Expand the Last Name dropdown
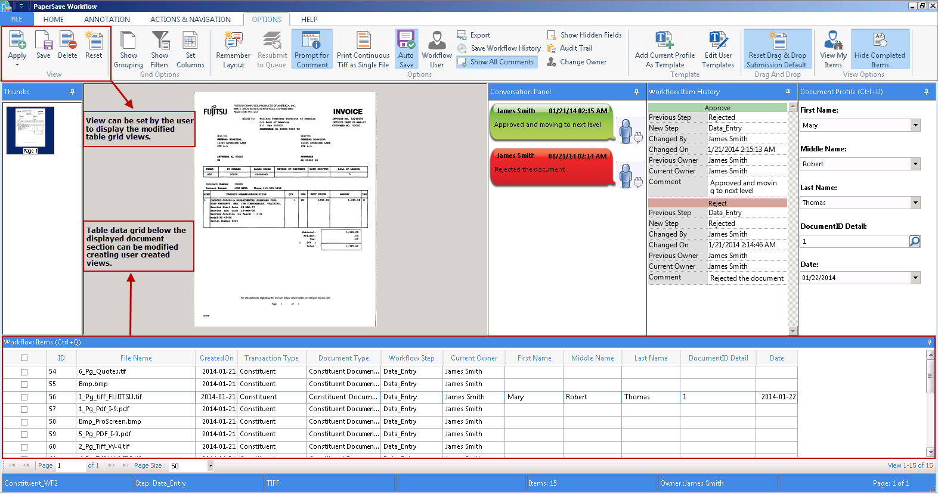The image size is (938, 494). pyautogui.click(x=915, y=203)
